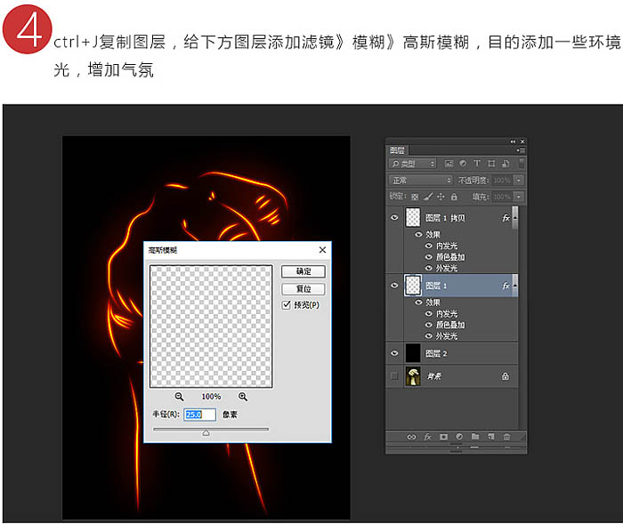
Task: Toggle 颜色叠加 visibility under 图层 1
Action: [428, 325]
